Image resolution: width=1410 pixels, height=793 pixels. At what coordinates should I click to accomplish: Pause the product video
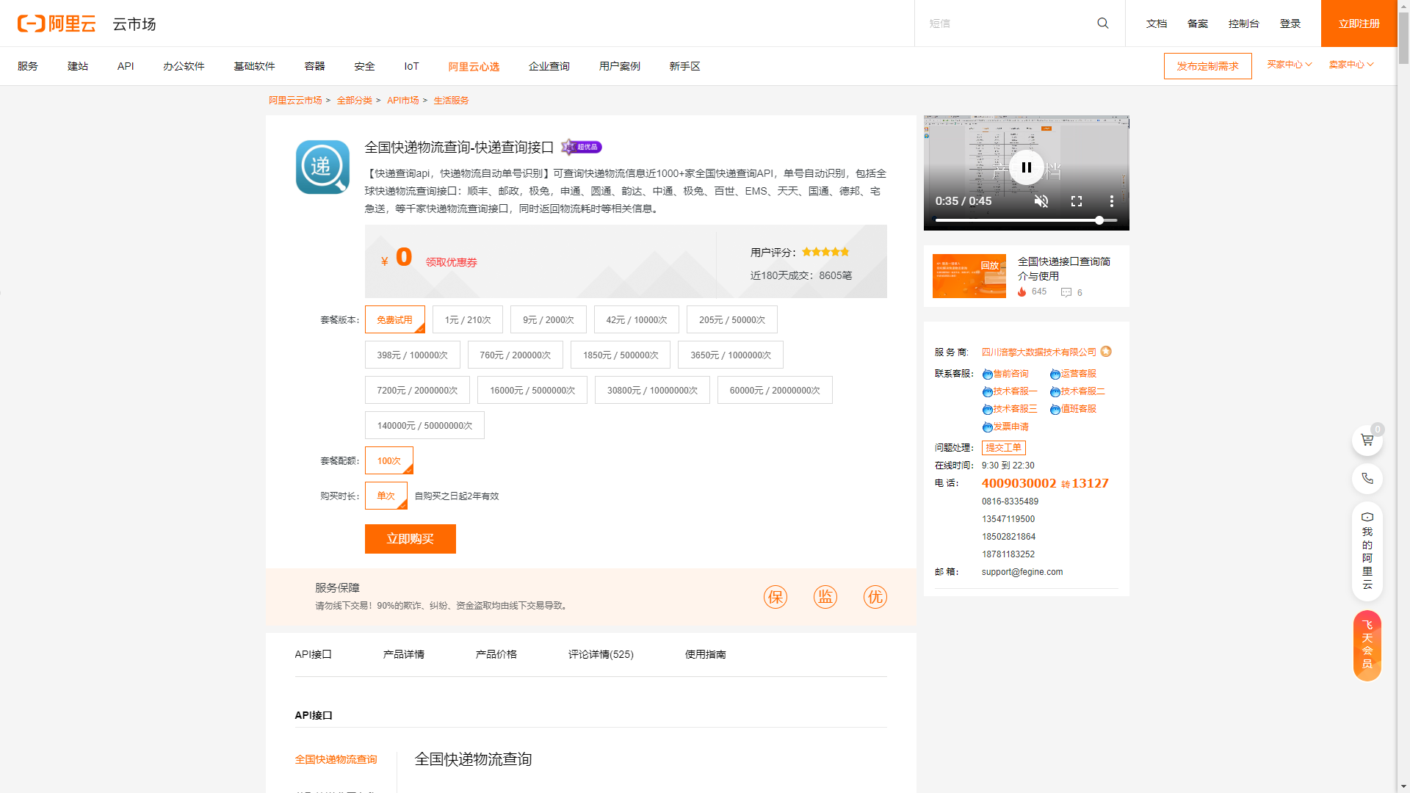click(x=1027, y=167)
